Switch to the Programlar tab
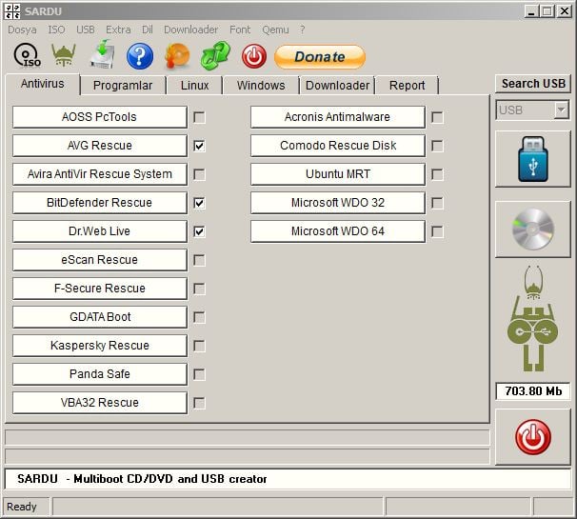Screen dimensions: 577x519 tap(123, 86)
